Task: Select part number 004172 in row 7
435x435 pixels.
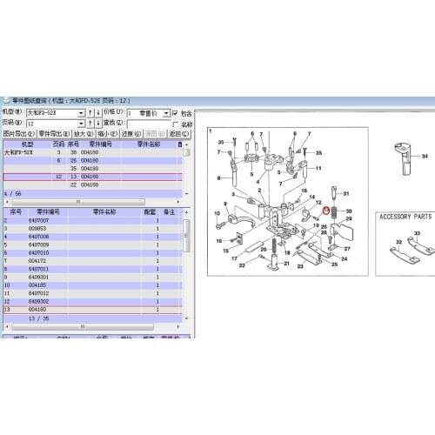Action: (37, 261)
